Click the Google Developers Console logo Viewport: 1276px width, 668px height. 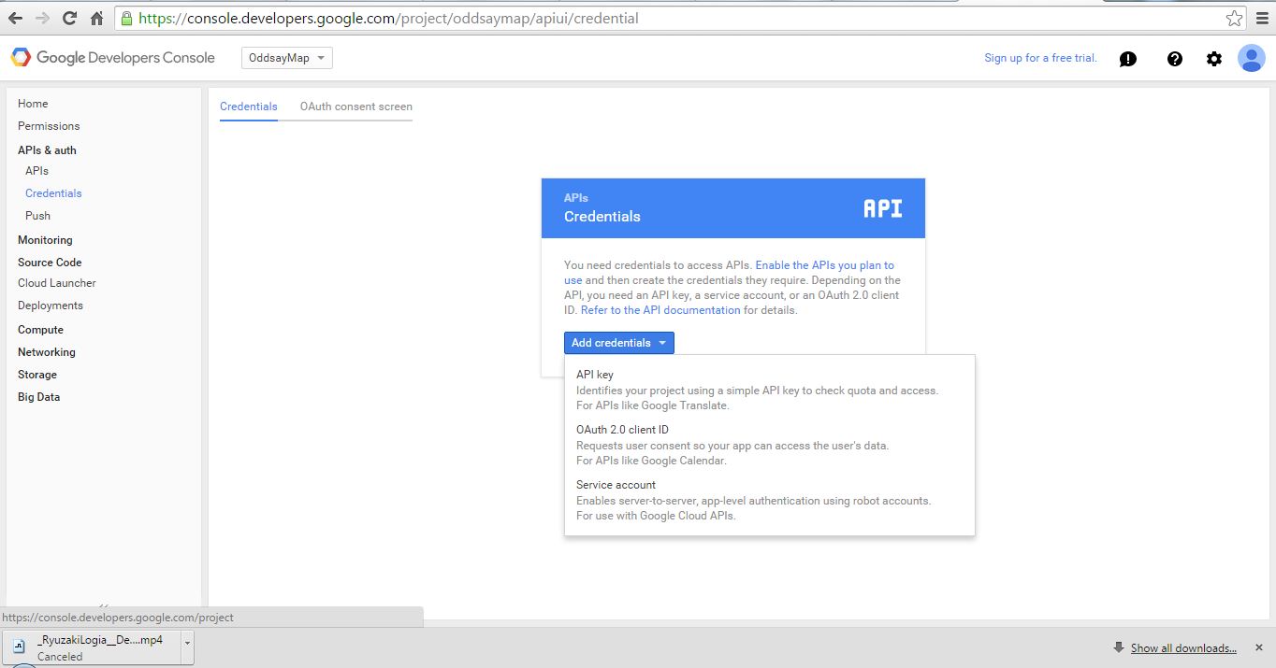pos(113,58)
